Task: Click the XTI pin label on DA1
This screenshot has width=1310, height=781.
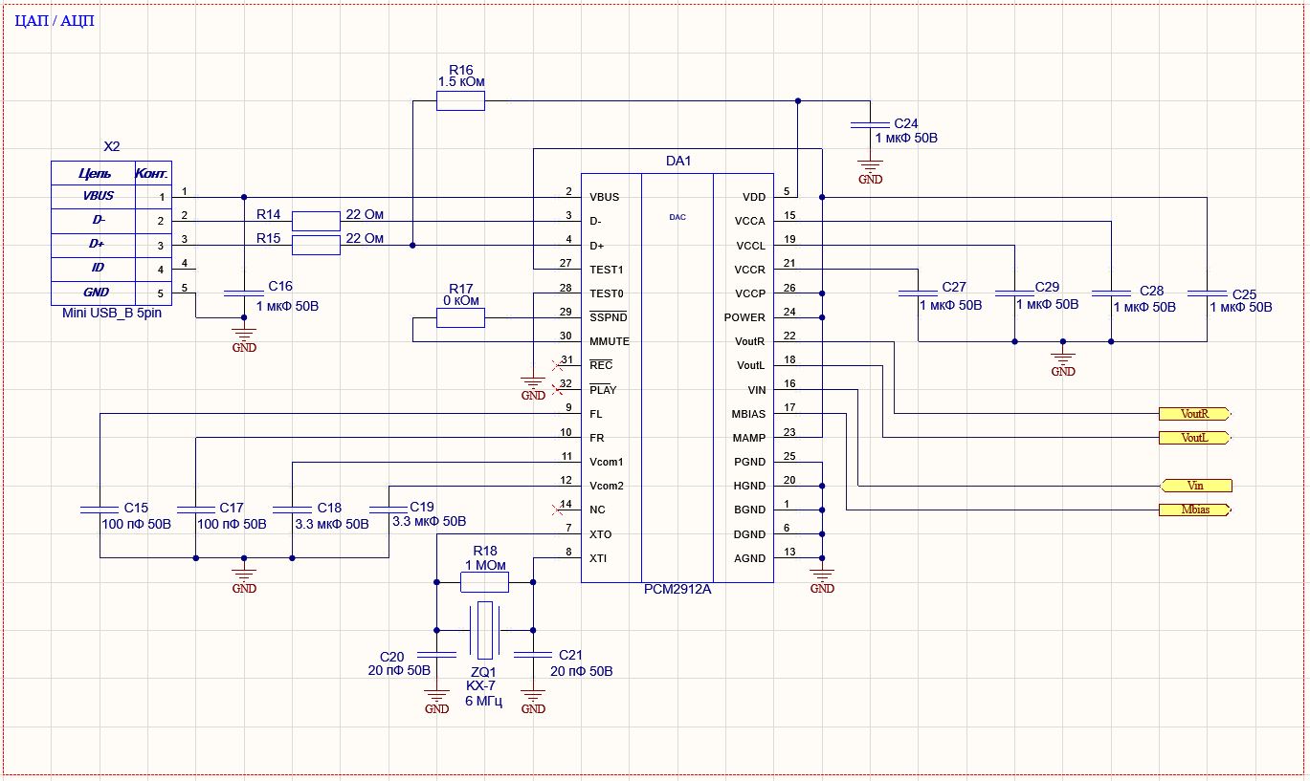Action: click(599, 558)
